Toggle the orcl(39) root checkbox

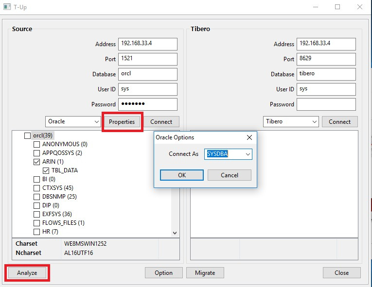click(28, 135)
